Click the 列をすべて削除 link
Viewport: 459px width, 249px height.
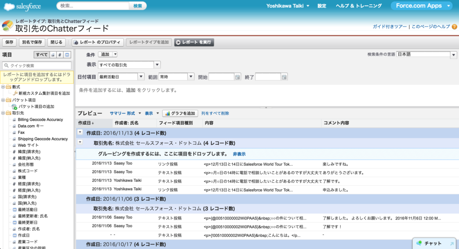click(x=215, y=113)
